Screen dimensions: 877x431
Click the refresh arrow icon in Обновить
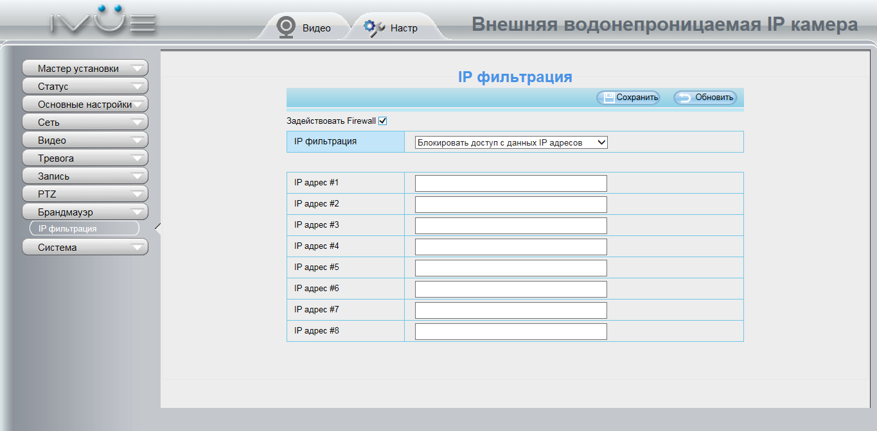click(x=686, y=97)
